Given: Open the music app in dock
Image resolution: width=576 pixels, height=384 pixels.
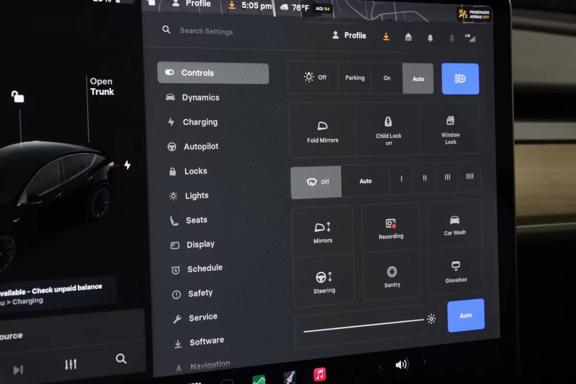Looking at the screenshot, I should point(320,374).
